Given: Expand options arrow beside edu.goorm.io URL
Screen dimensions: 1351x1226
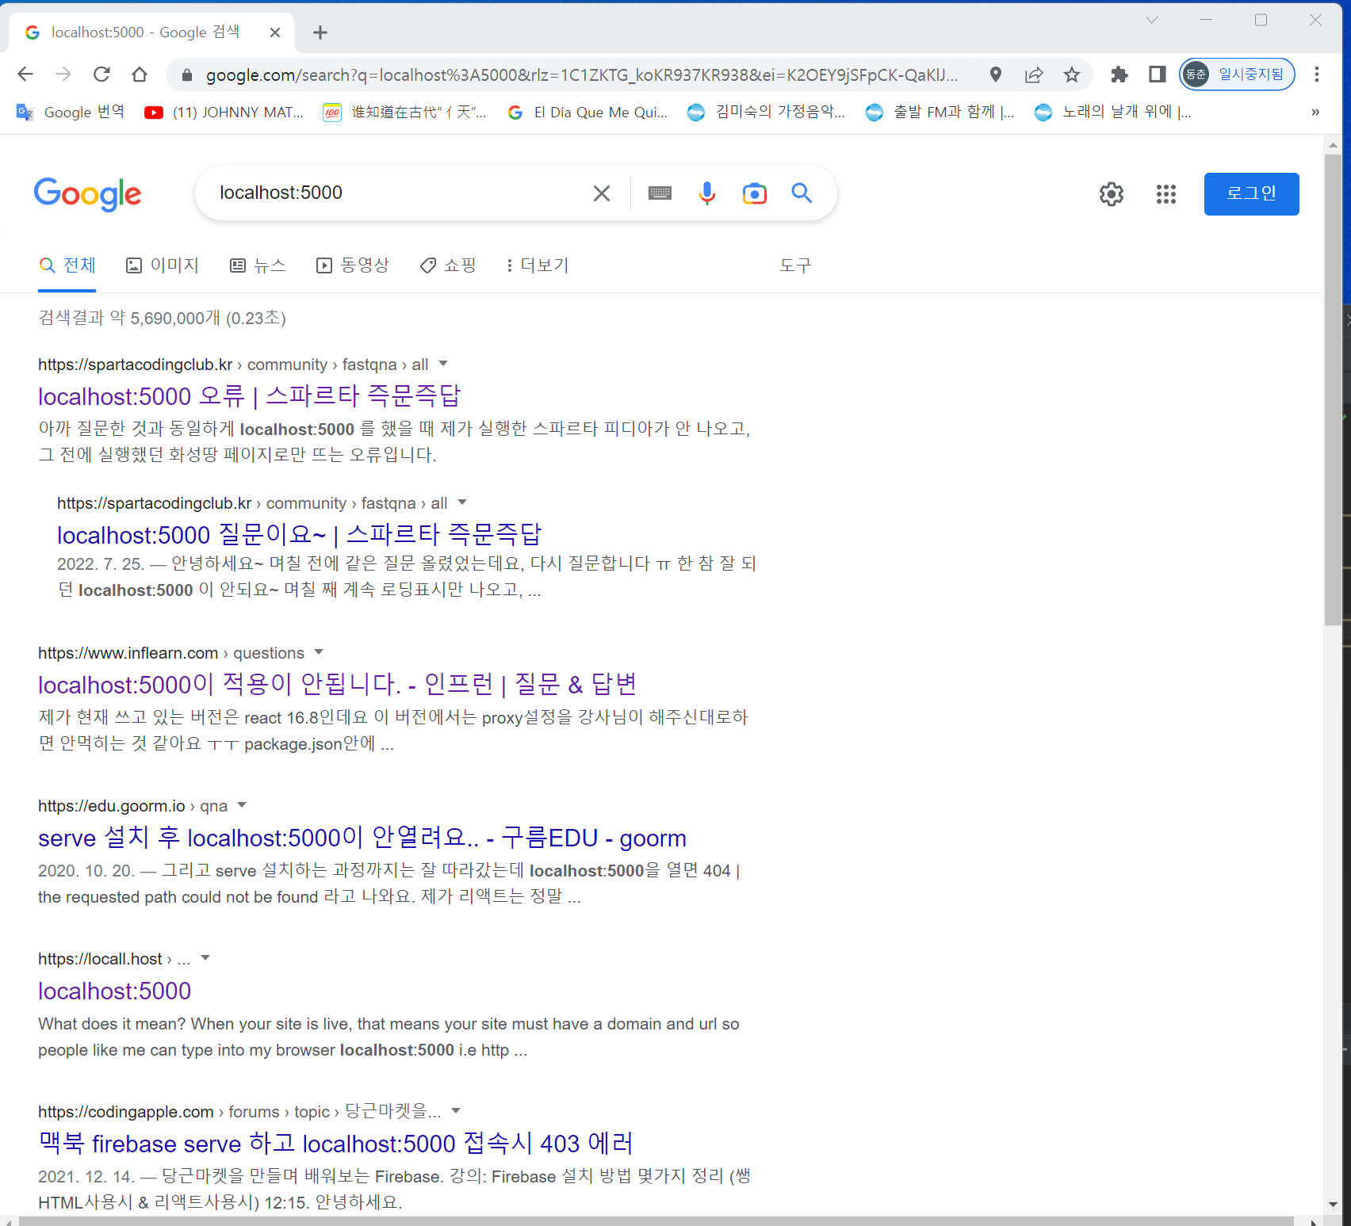Looking at the screenshot, I should coord(242,805).
